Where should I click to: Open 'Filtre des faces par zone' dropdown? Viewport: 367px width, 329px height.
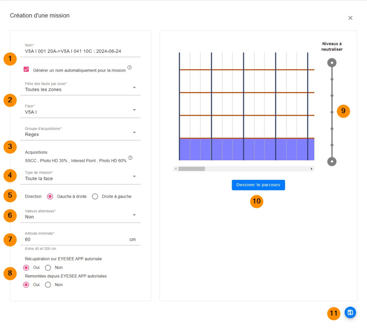[x=80, y=89]
